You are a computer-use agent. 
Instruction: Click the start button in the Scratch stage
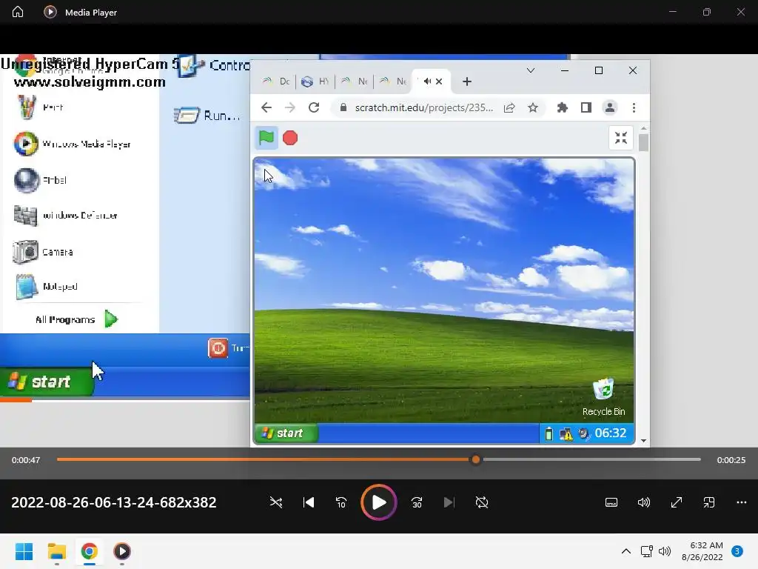285,433
